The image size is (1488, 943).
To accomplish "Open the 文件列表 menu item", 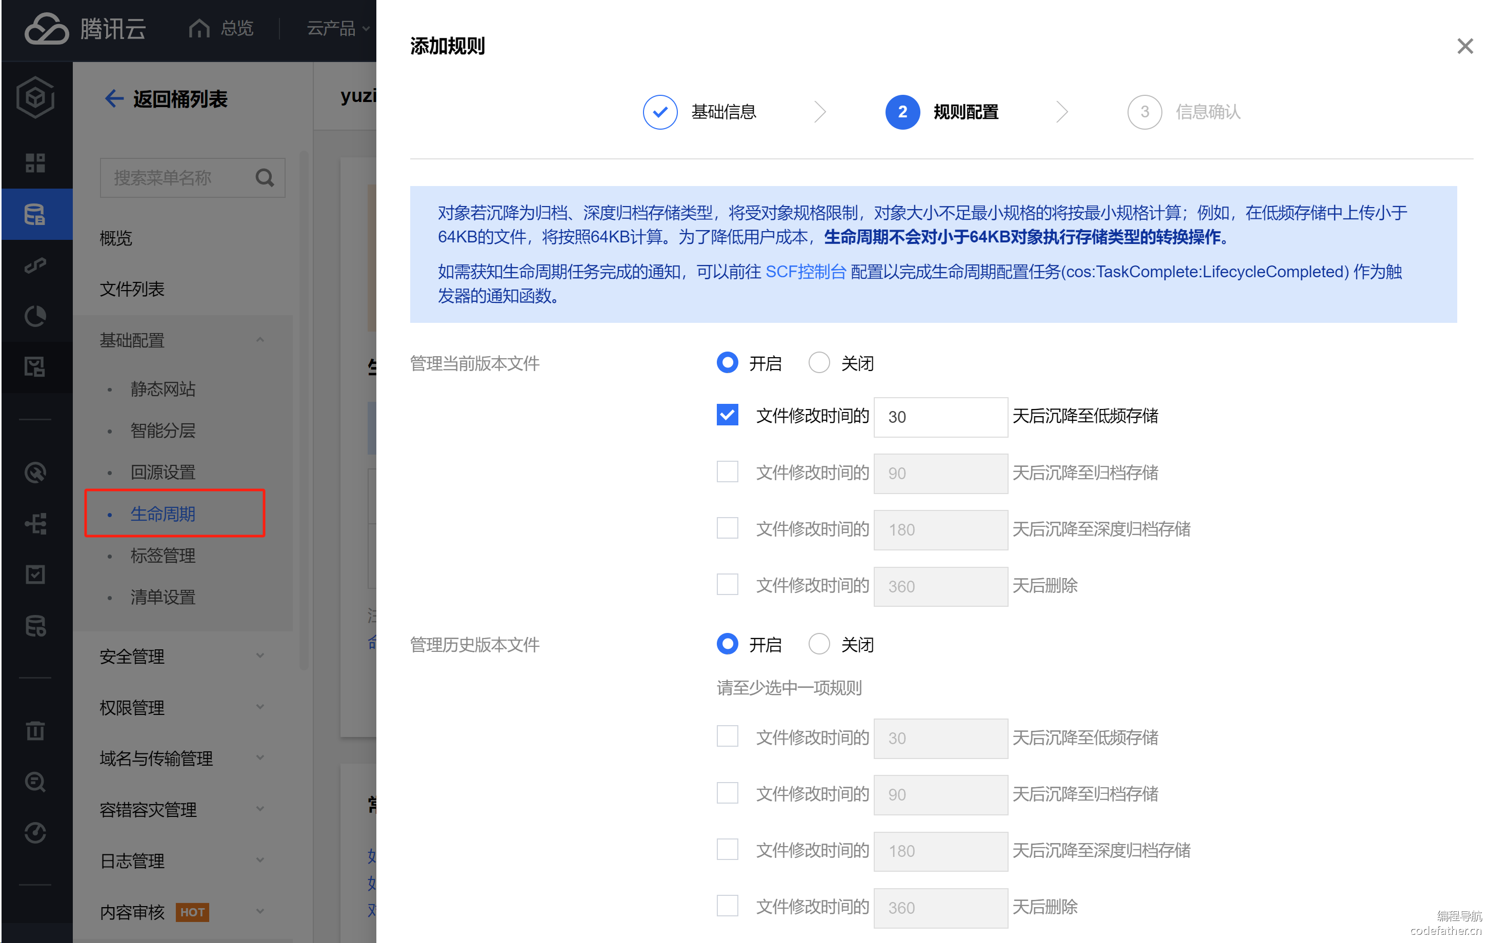I will 132,289.
